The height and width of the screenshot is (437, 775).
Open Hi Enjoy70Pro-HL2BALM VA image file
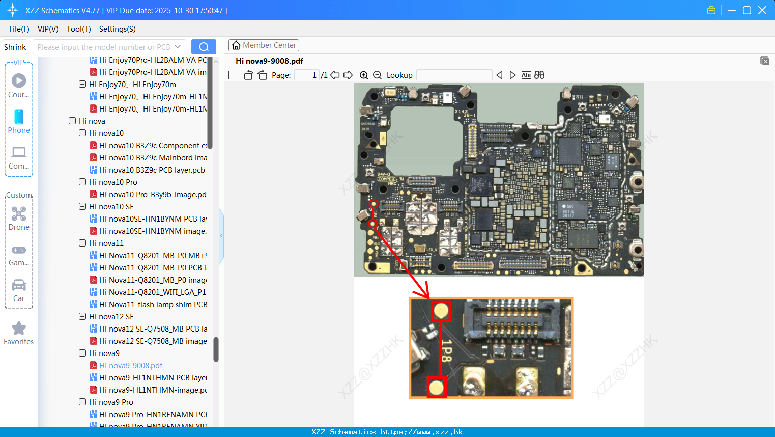149,72
